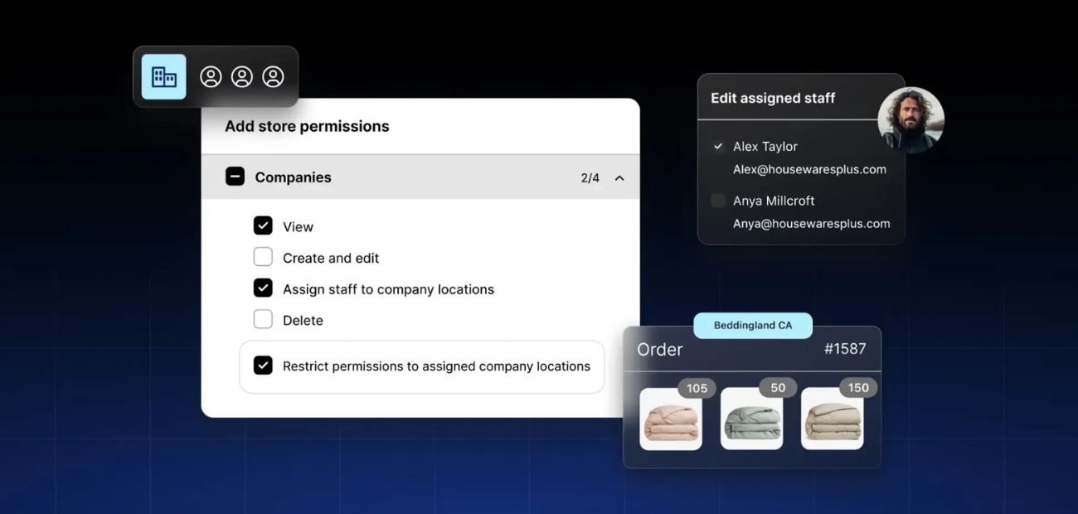Click the bearded man profile avatar

tap(910, 119)
